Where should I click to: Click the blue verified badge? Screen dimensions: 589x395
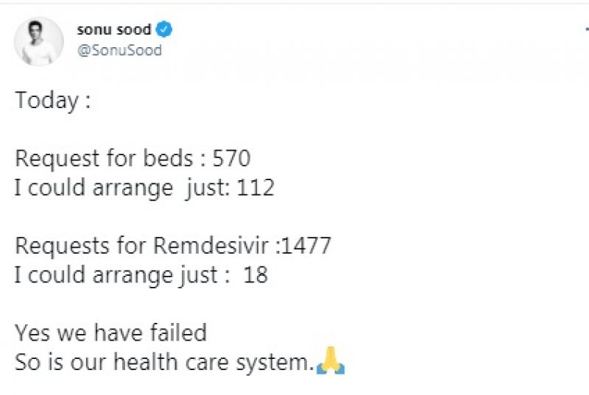tap(166, 30)
